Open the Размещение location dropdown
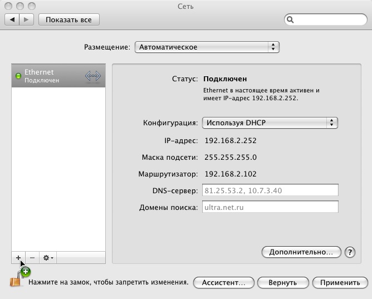Viewport: 372px width, 299px height. pyautogui.click(x=207, y=47)
